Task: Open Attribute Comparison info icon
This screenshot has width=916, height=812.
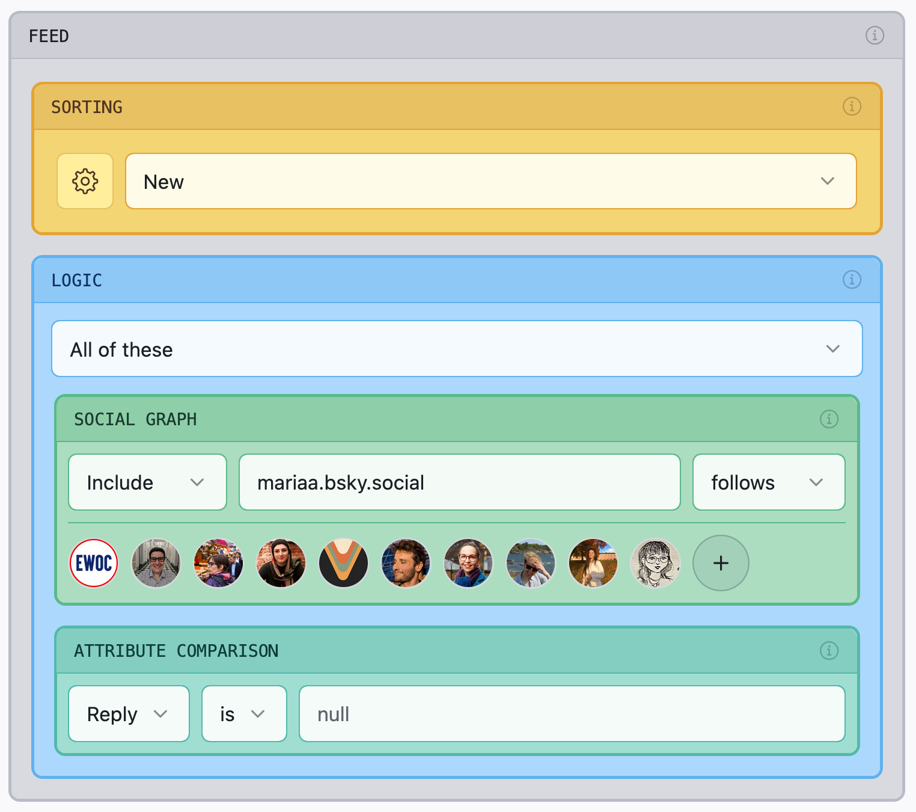Action: 829,650
